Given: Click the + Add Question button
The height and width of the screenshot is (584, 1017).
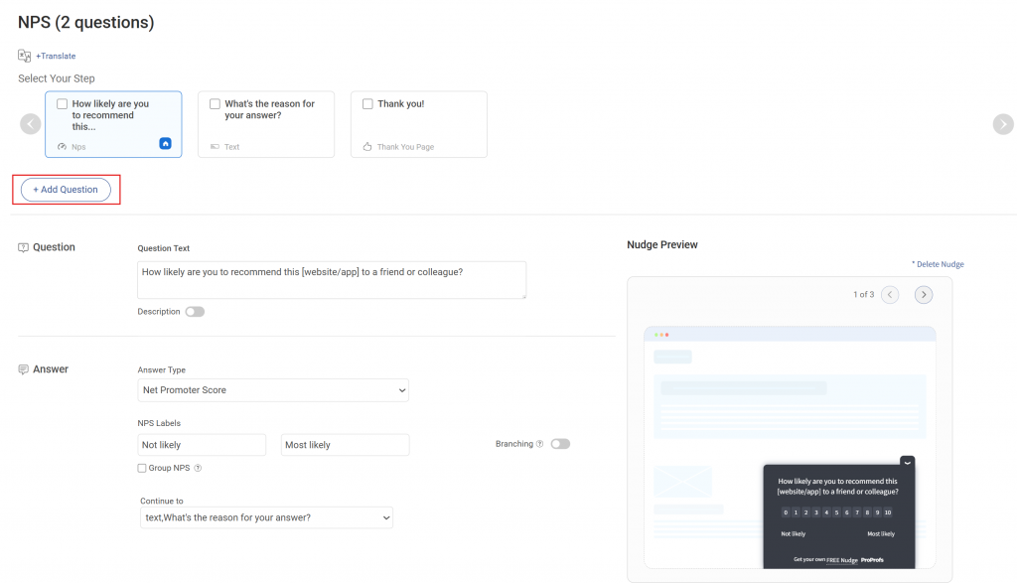Looking at the screenshot, I should [x=66, y=189].
